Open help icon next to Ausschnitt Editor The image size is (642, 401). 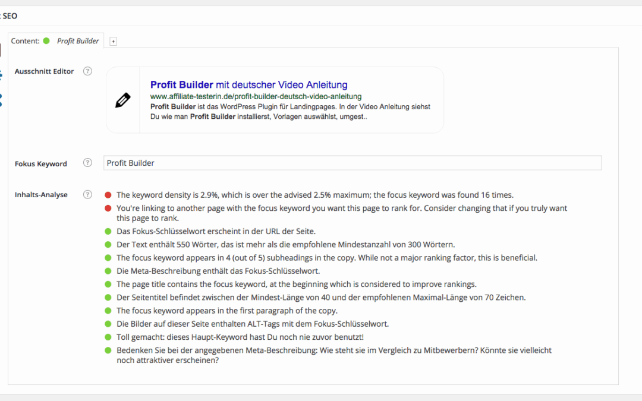click(x=87, y=71)
